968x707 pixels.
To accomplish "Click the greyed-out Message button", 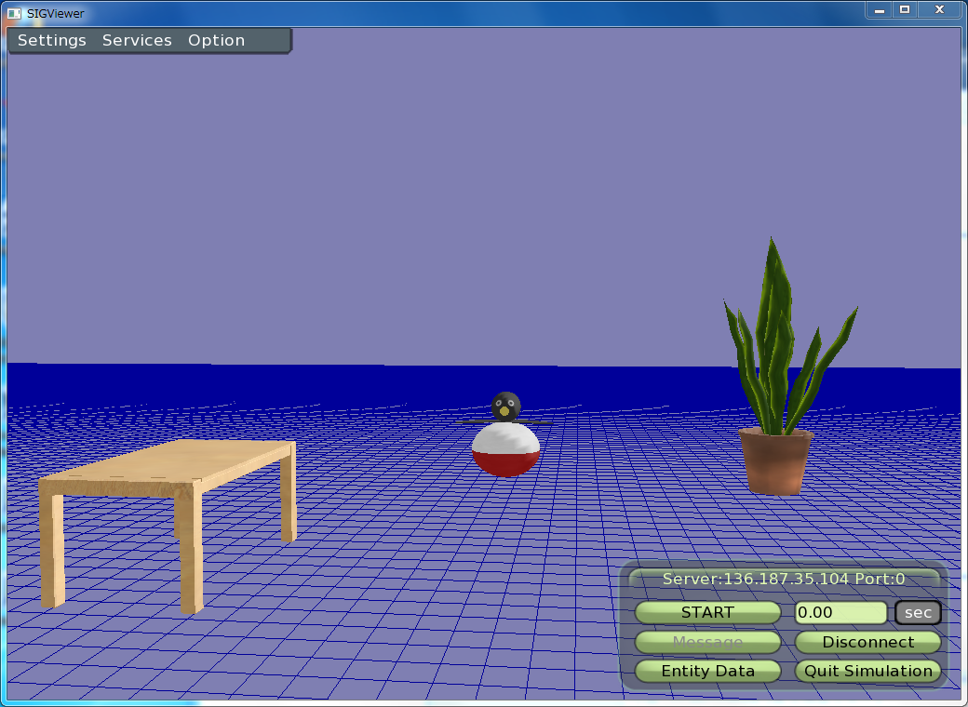I will 707,642.
